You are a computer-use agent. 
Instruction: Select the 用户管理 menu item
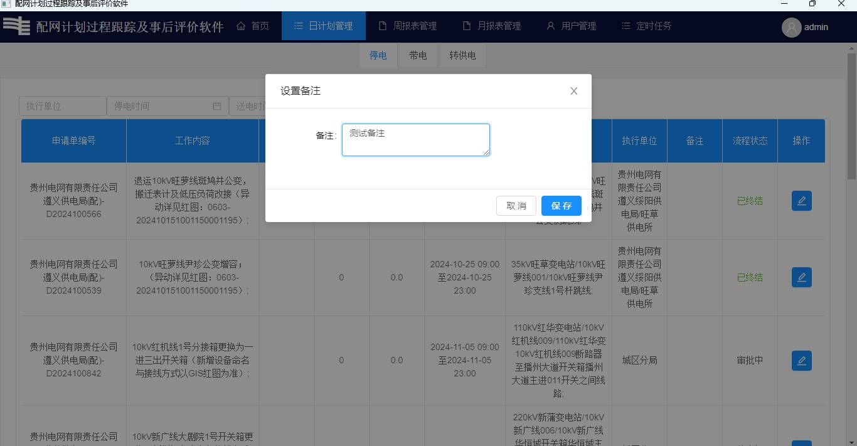(x=571, y=26)
